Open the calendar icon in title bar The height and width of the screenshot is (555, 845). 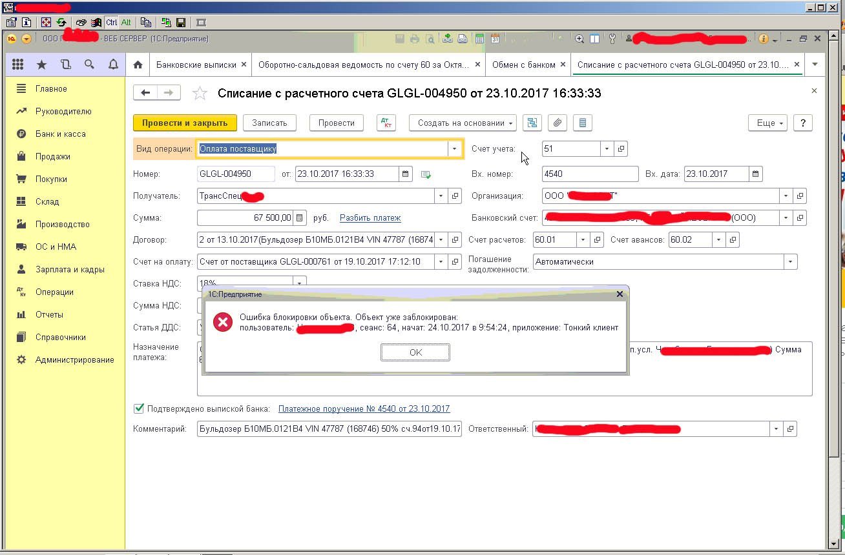tap(495, 39)
